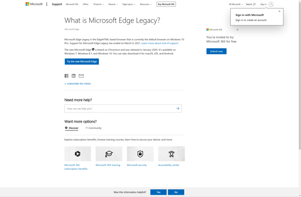Open Microsoft 365 subscription benefits link
Viewport: 301px width, 197px height.
(x=76, y=167)
